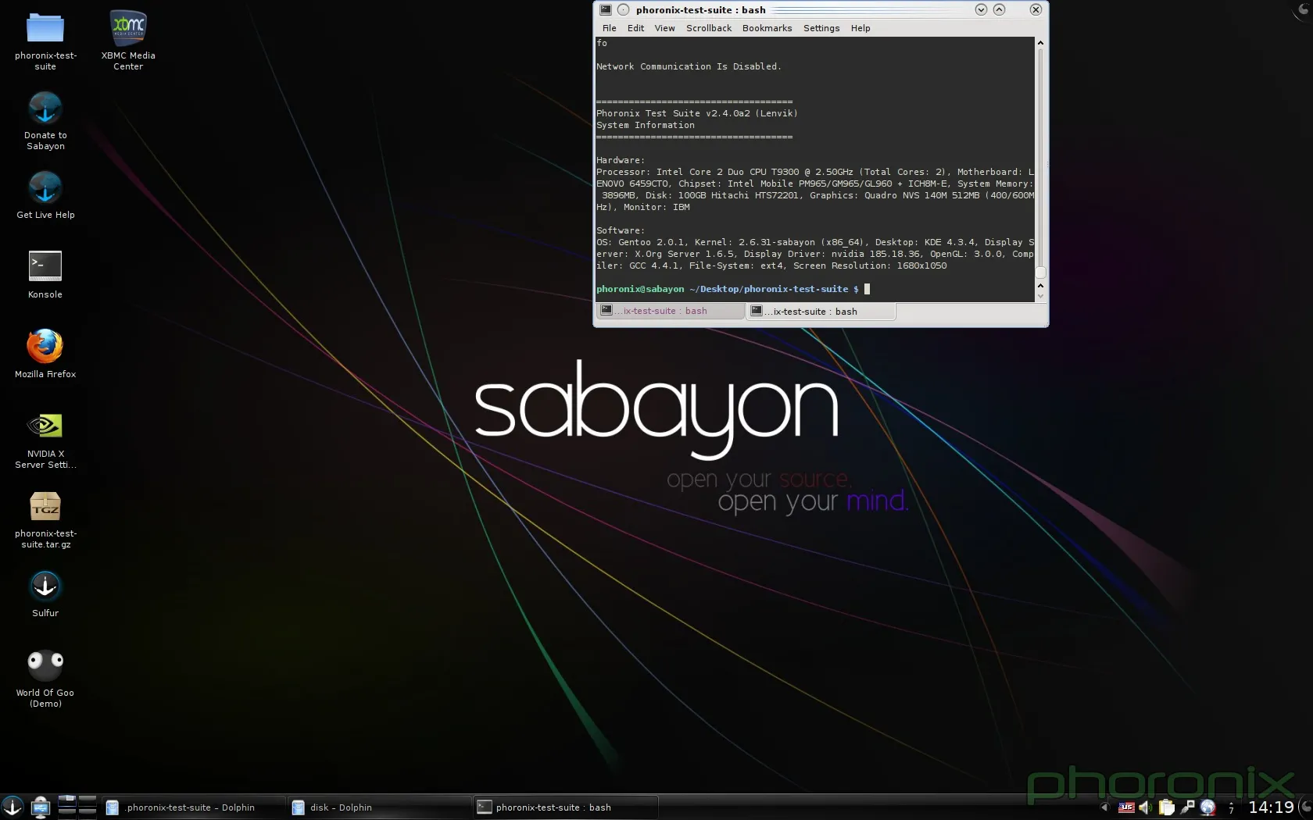The image size is (1313, 820).
Task: Select the second Konsole bash tab
Action: click(821, 311)
